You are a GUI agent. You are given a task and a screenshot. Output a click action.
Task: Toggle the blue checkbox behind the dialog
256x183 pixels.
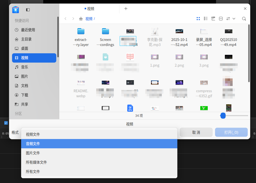6,123
